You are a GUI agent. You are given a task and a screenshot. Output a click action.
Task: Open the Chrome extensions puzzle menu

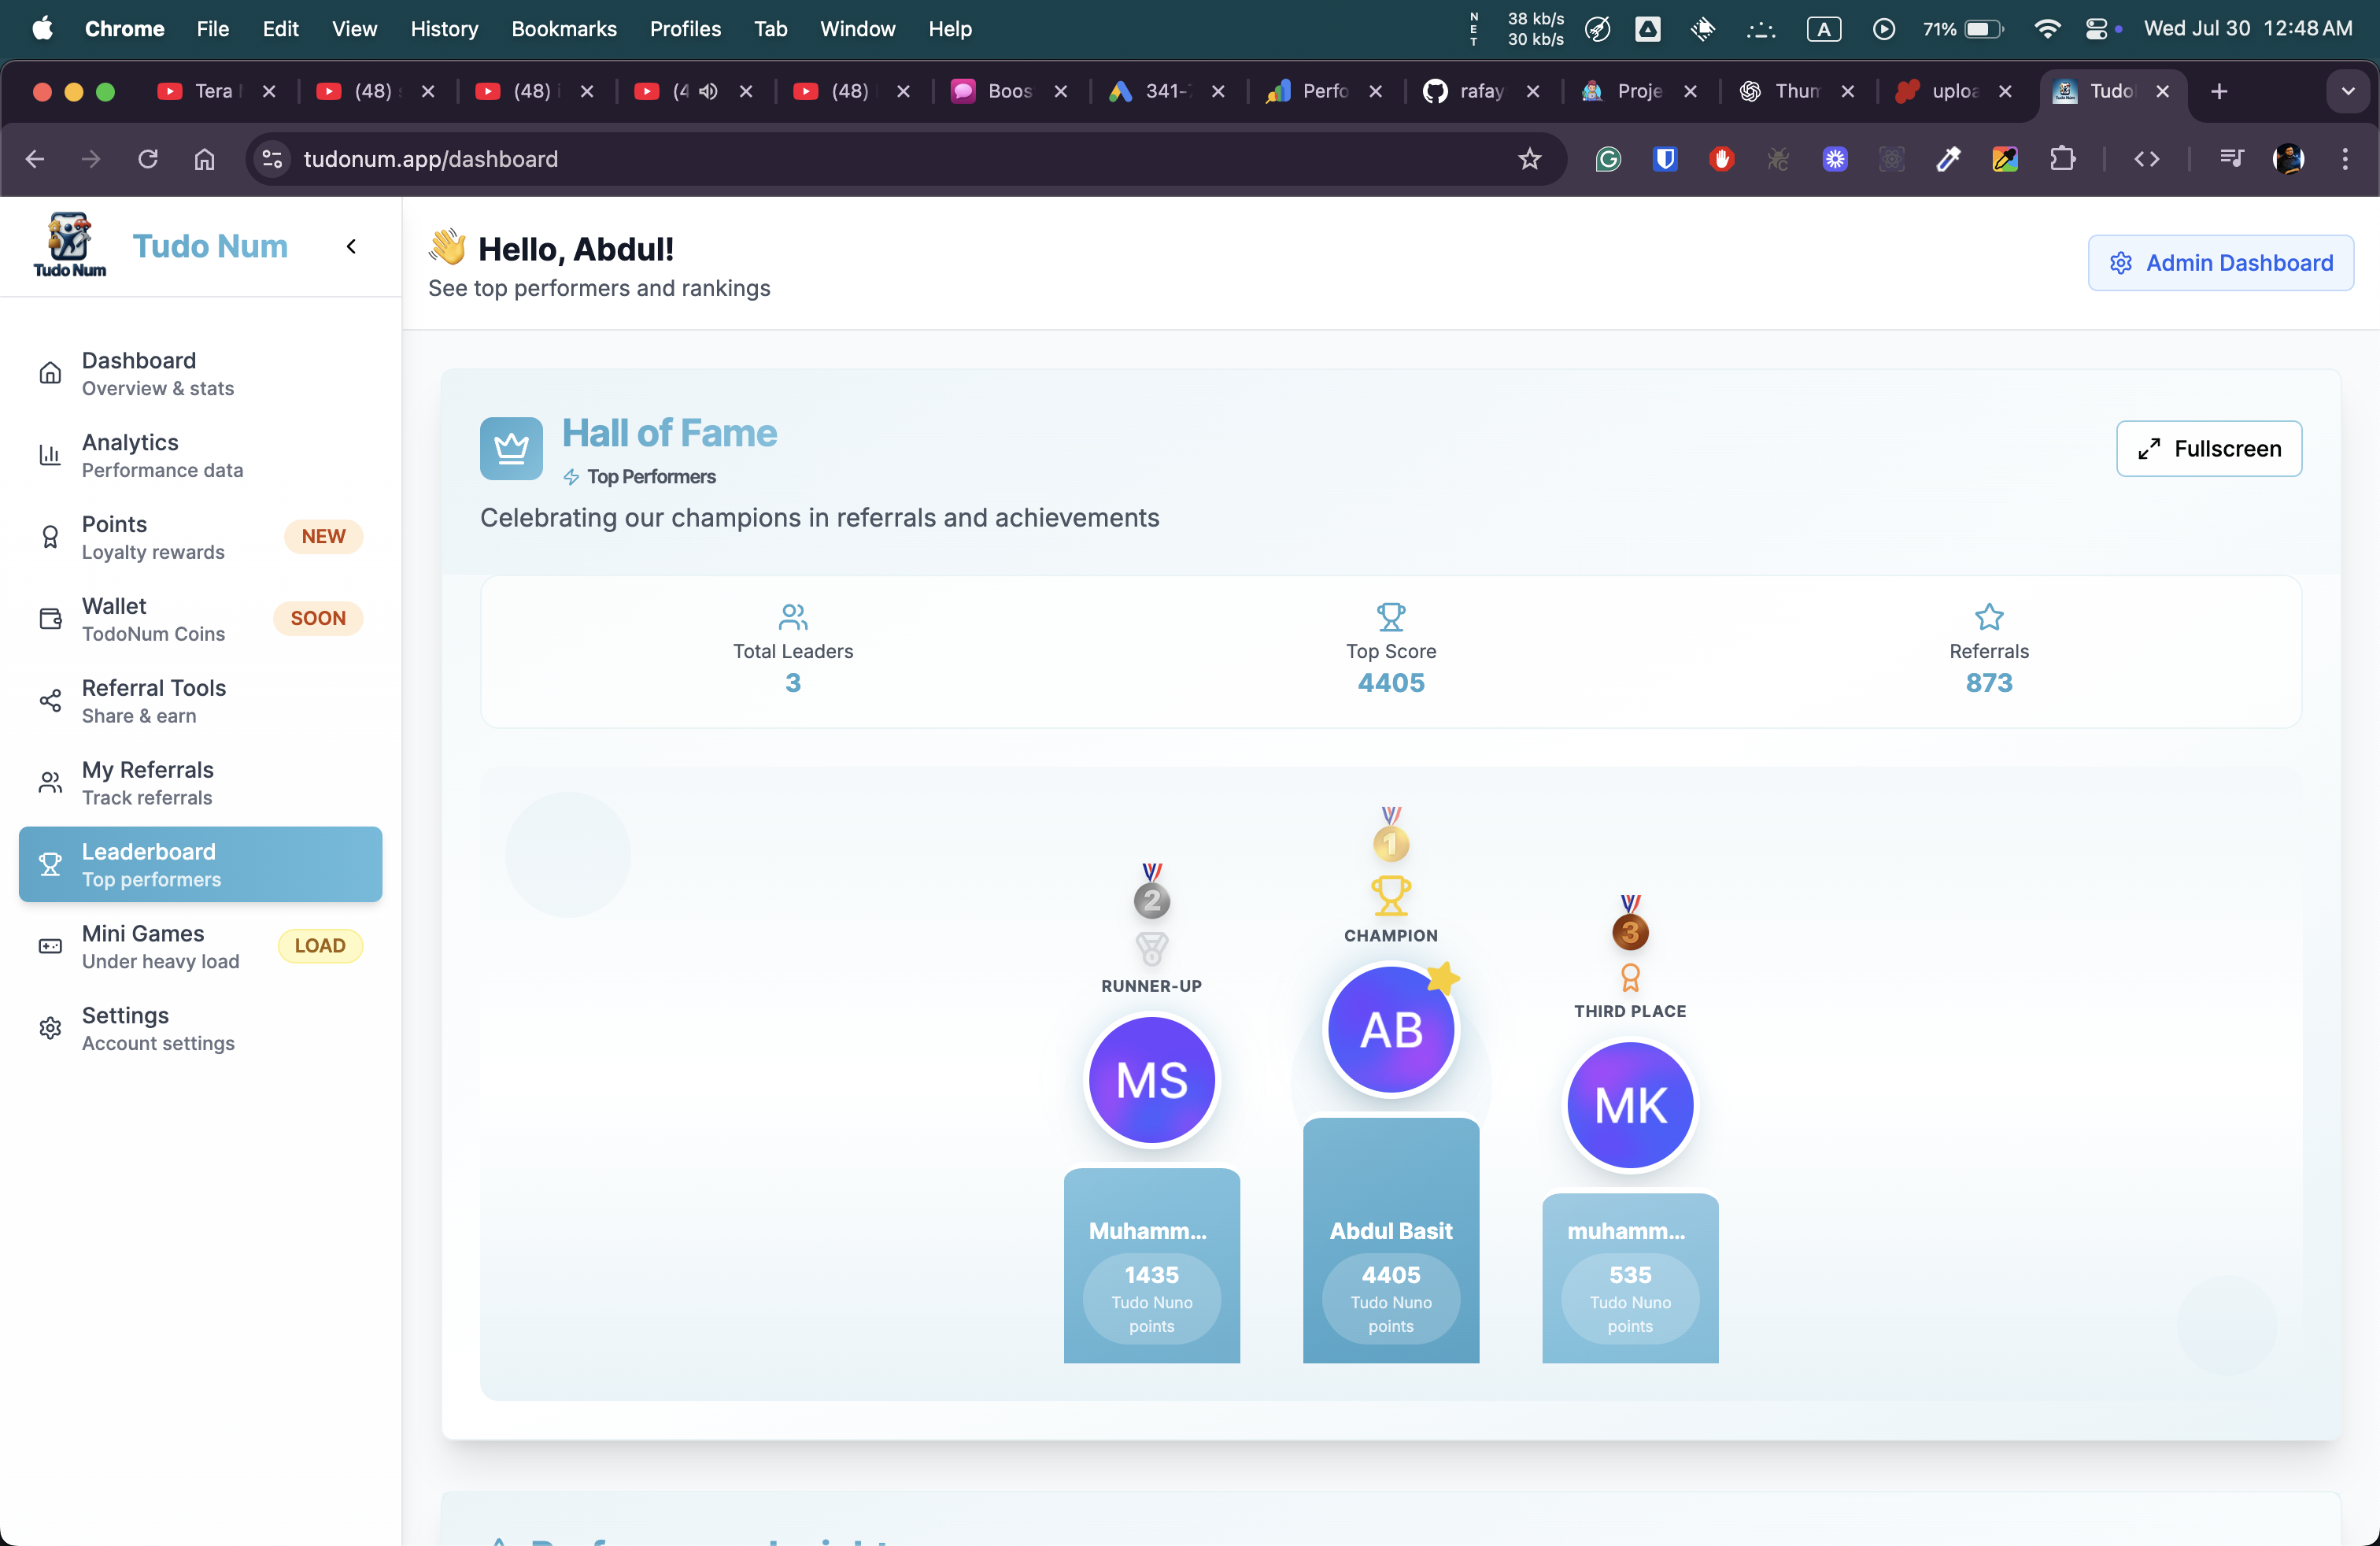[2062, 159]
